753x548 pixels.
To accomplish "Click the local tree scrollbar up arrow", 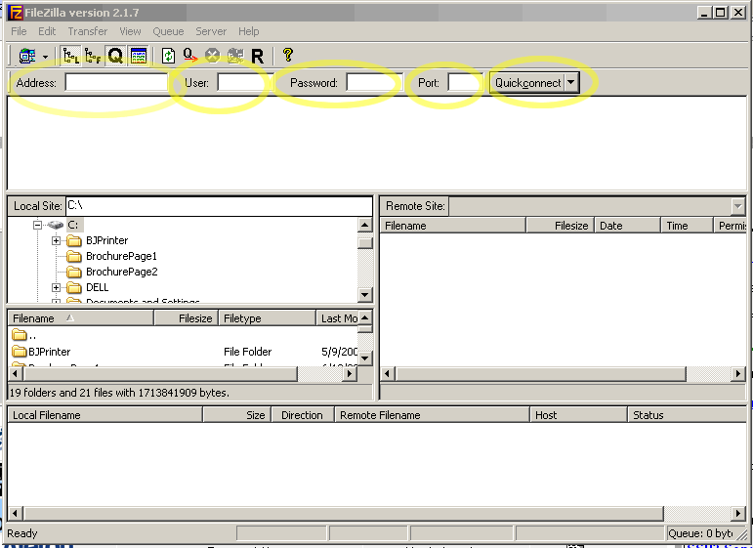I will (365, 226).
